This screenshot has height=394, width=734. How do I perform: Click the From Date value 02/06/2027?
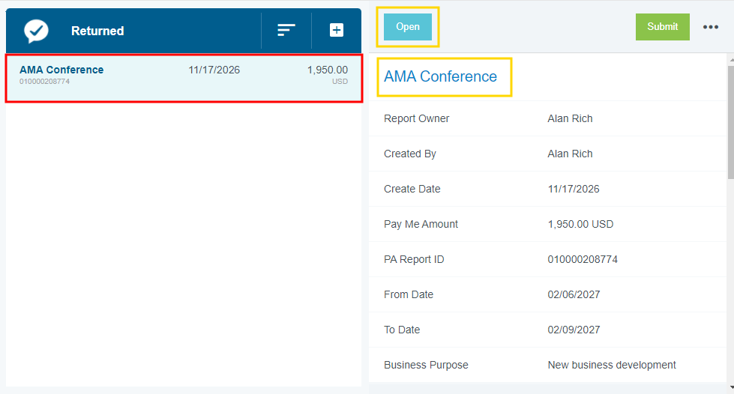tap(574, 294)
